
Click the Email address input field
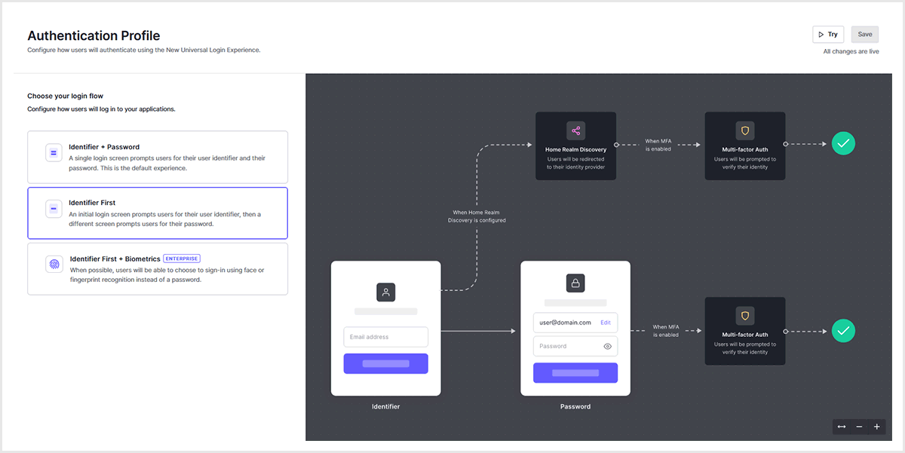(385, 337)
